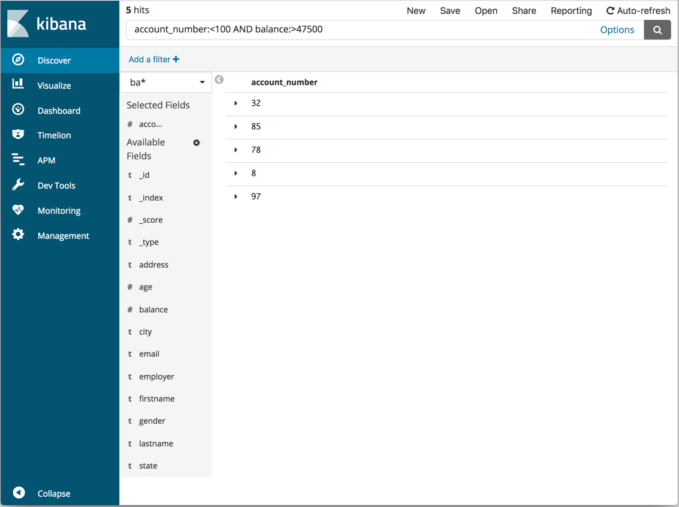Collapse the main navigation sidebar
Viewport: 679px width, 507px height.
point(19,493)
